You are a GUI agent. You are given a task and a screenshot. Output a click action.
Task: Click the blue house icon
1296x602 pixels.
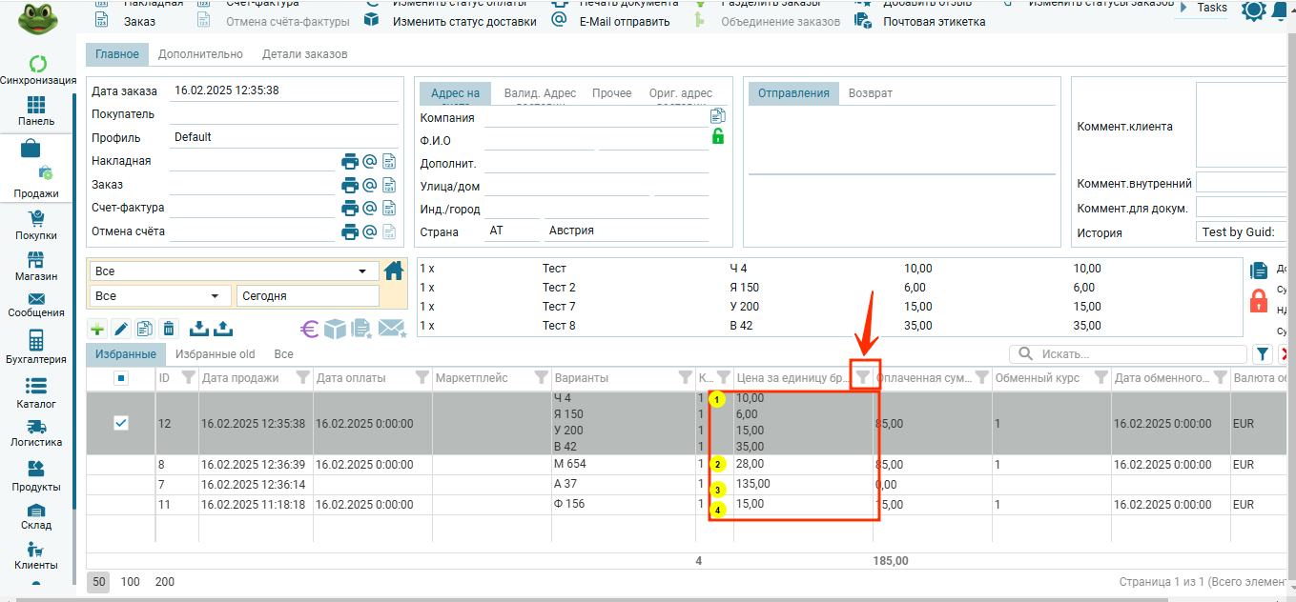394,271
